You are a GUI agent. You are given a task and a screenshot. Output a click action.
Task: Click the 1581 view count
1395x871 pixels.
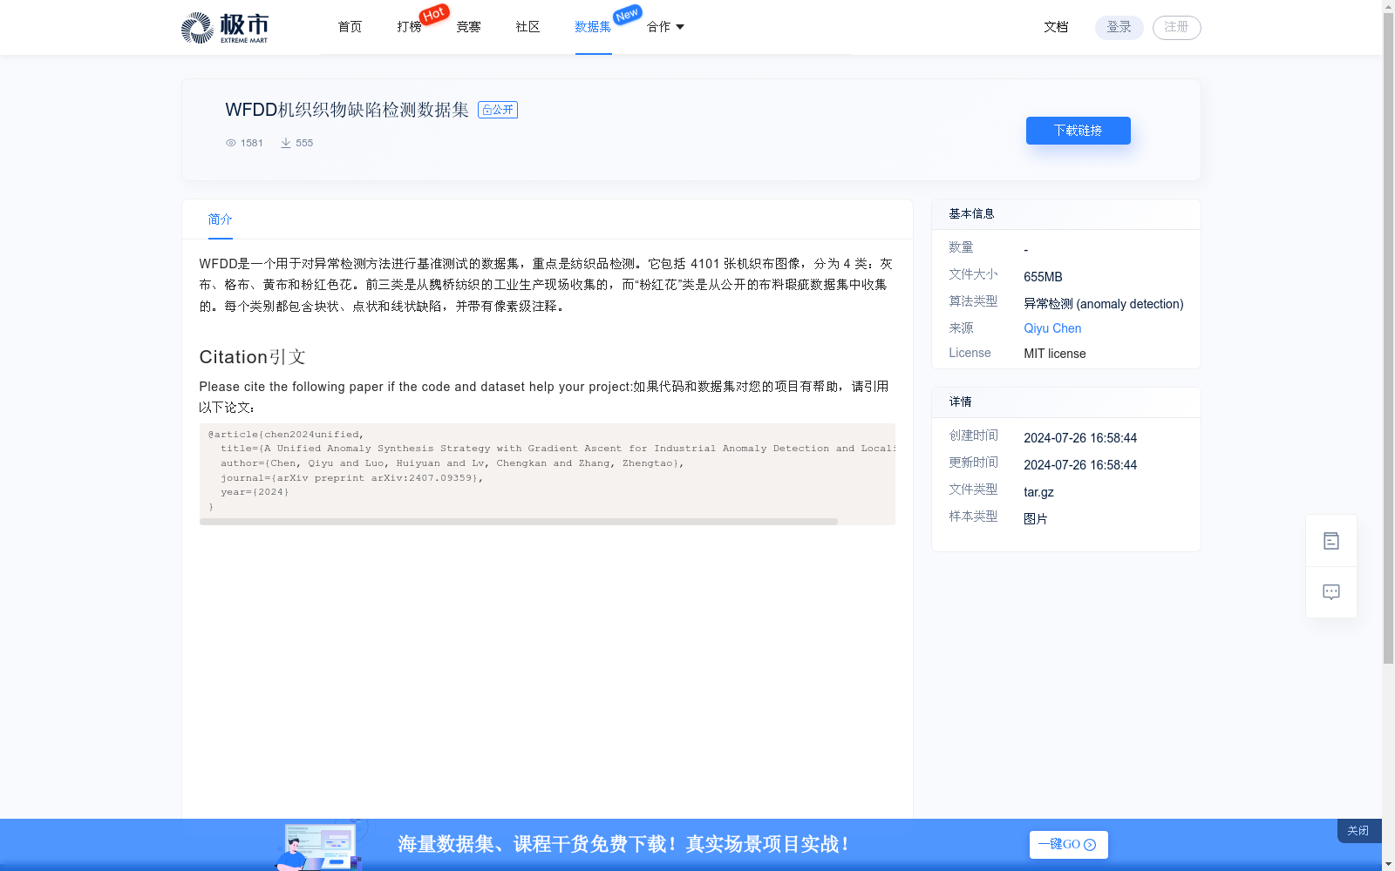(252, 143)
